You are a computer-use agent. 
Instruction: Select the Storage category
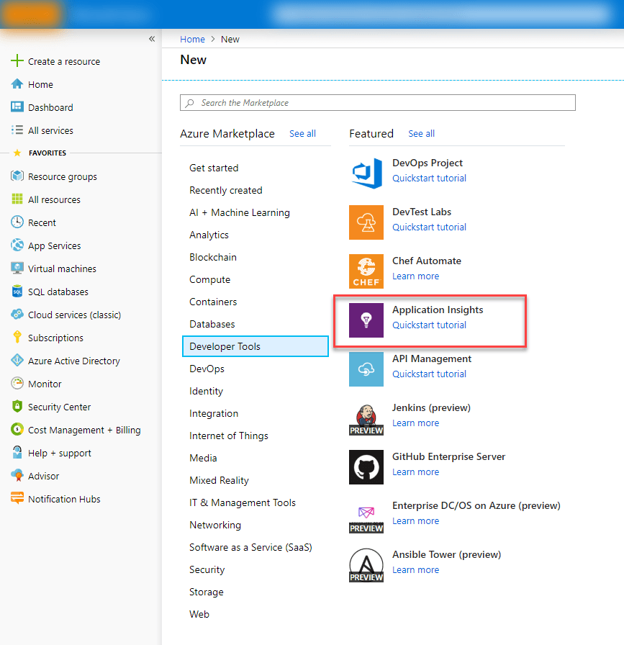point(206,592)
